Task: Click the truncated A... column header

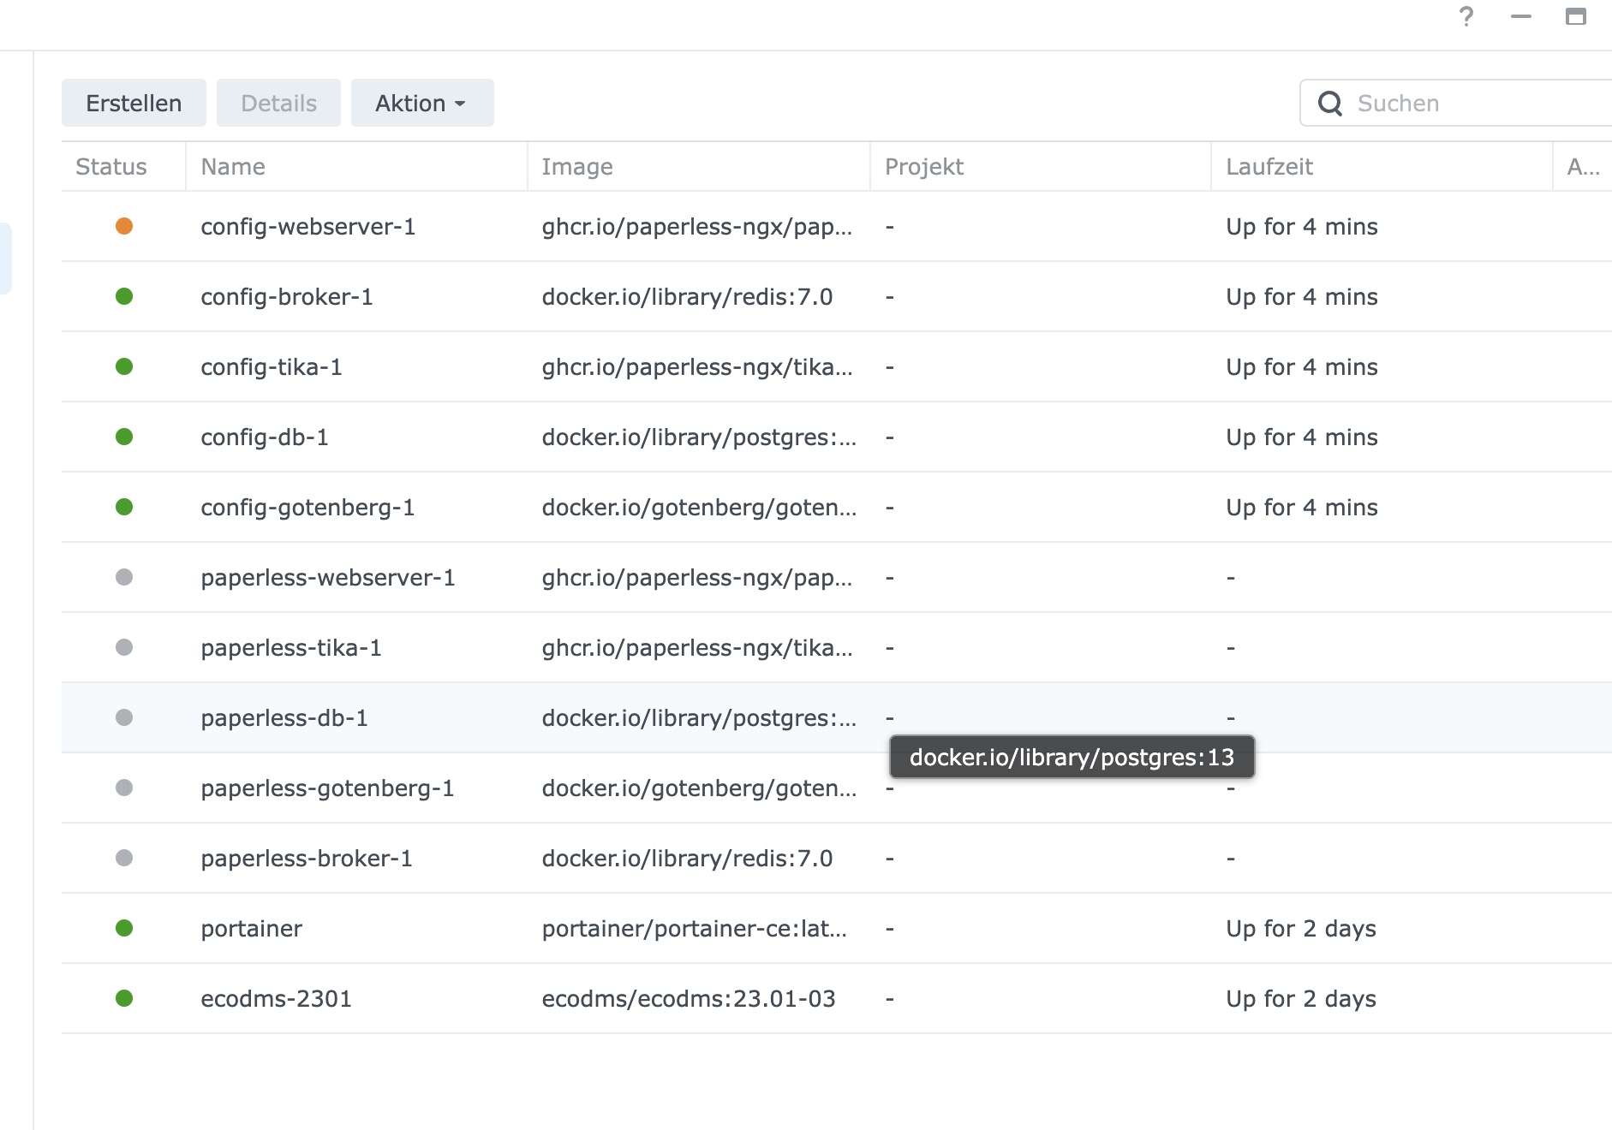Action: pos(1584,167)
